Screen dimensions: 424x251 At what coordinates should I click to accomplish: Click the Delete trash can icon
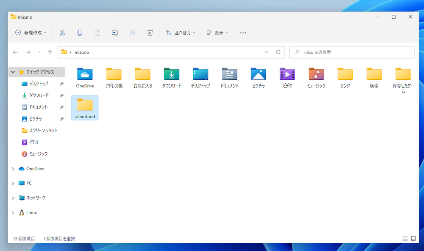150,33
